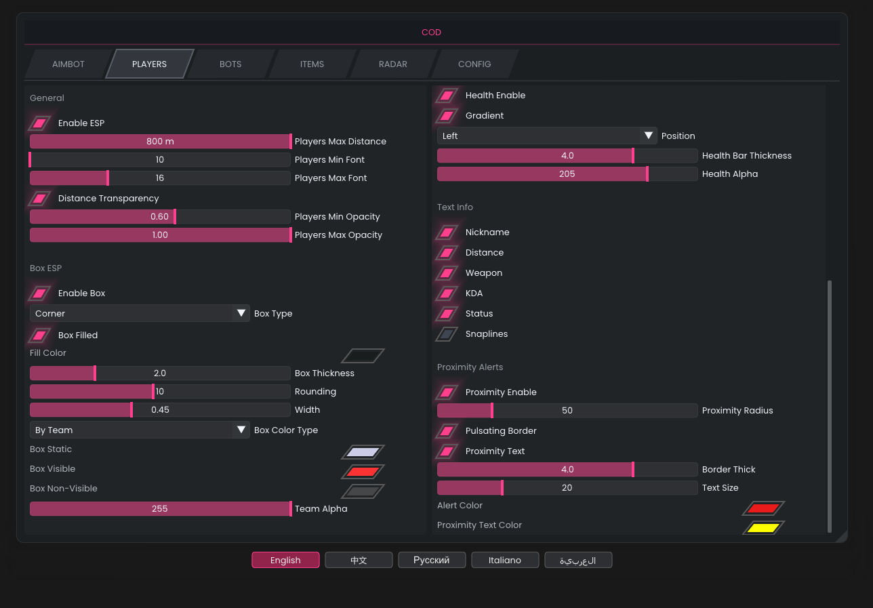Screen dimensions: 873x608
Task: Expand the health bar Position dropdown
Action: click(x=546, y=136)
